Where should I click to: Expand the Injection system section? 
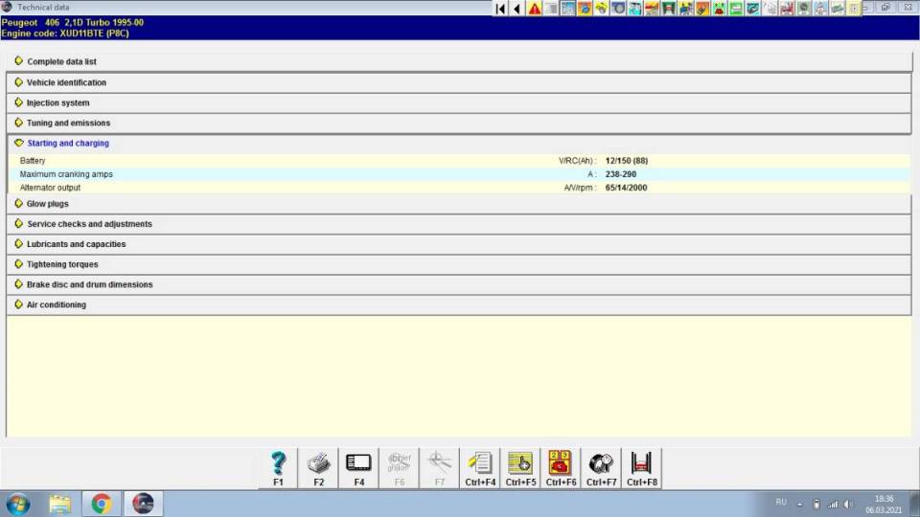(57, 103)
